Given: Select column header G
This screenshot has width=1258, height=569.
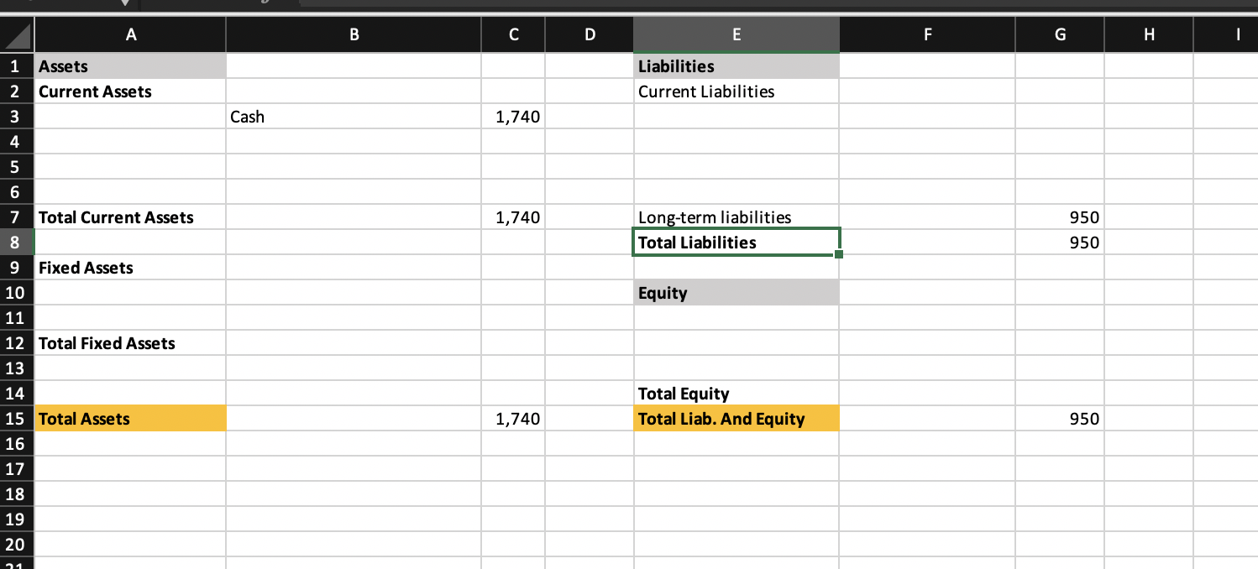Looking at the screenshot, I should pyautogui.click(x=1059, y=34).
